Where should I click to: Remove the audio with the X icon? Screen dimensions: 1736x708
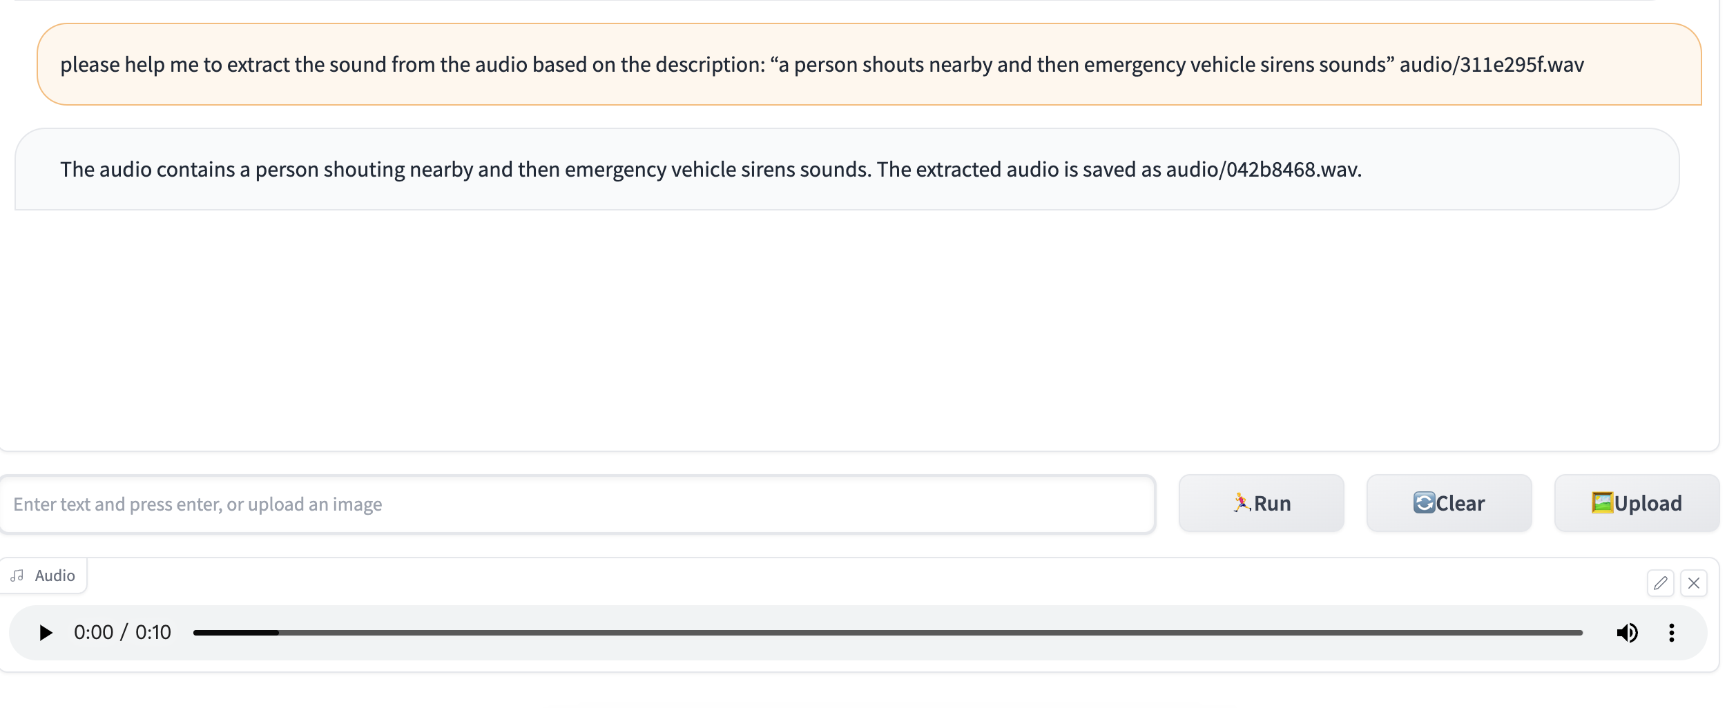click(1693, 583)
